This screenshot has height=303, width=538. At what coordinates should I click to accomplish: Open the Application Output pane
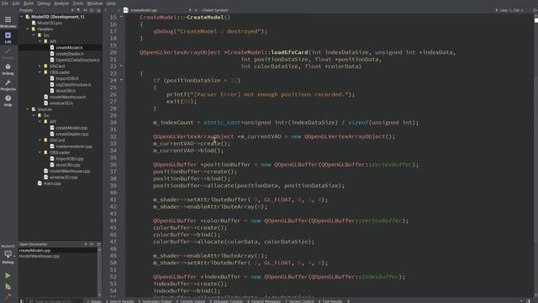(x=155, y=301)
